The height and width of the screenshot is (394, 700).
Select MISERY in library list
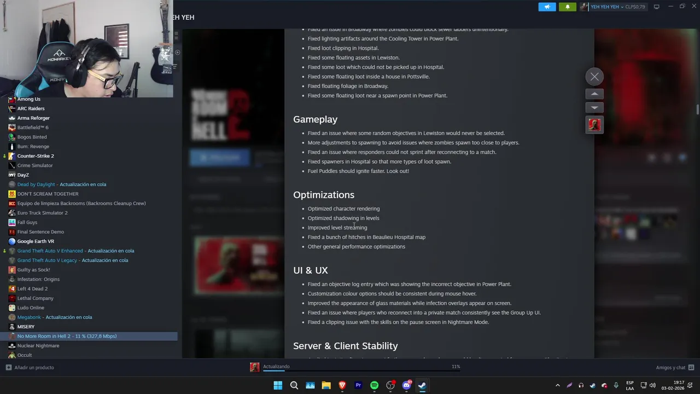click(26, 327)
